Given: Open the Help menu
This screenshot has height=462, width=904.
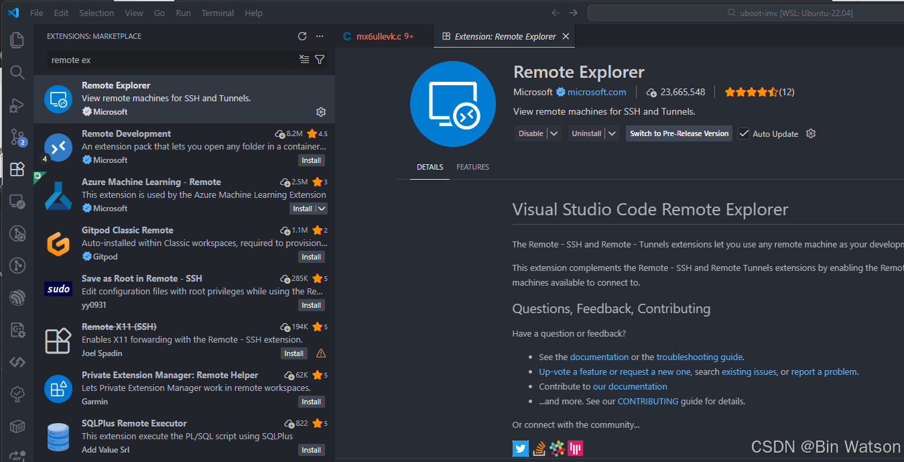Looking at the screenshot, I should [253, 13].
